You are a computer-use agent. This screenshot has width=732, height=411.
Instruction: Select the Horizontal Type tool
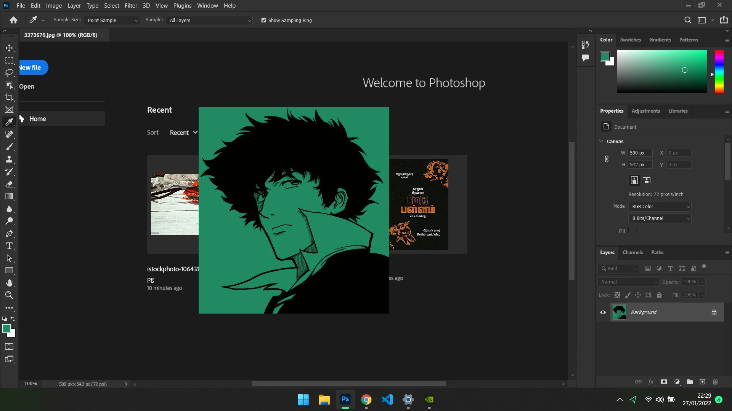tap(9, 246)
